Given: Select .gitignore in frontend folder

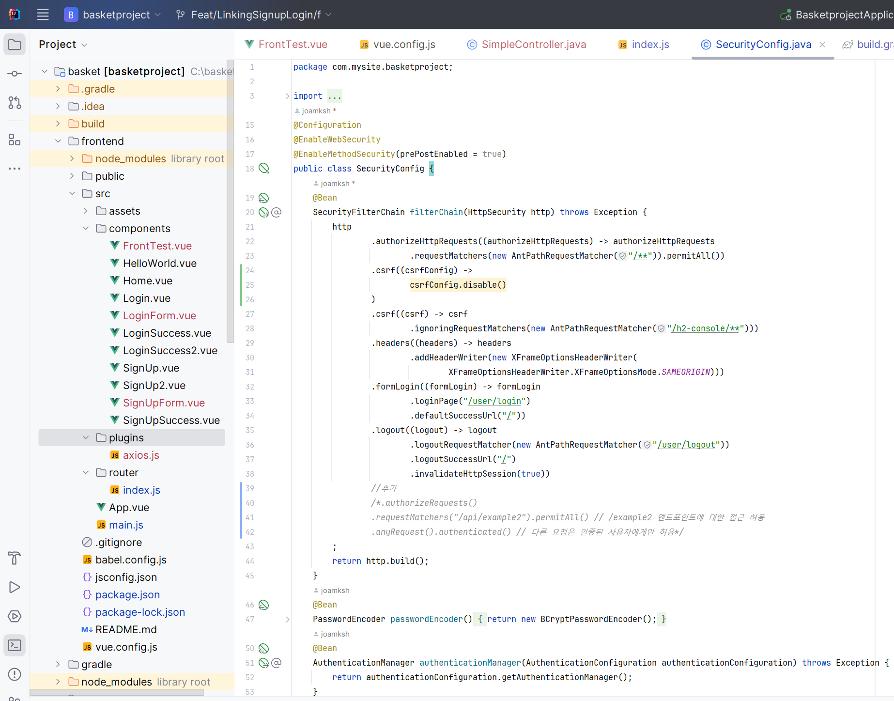Looking at the screenshot, I should click(x=119, y=542).
